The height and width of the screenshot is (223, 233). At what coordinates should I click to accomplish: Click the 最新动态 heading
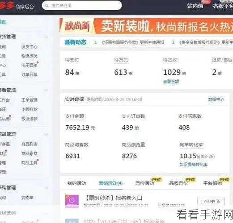pyautogui.click(x=76, y=42)
